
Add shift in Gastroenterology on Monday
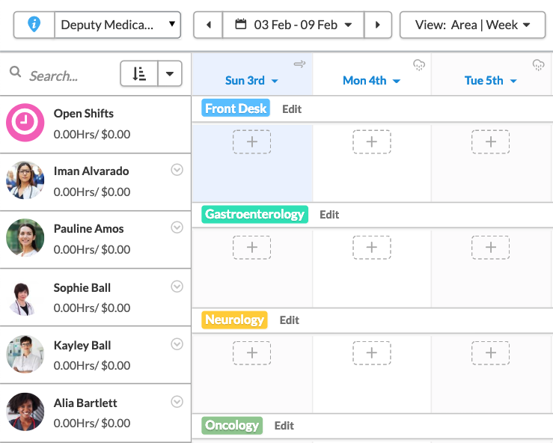coord(372,247)
